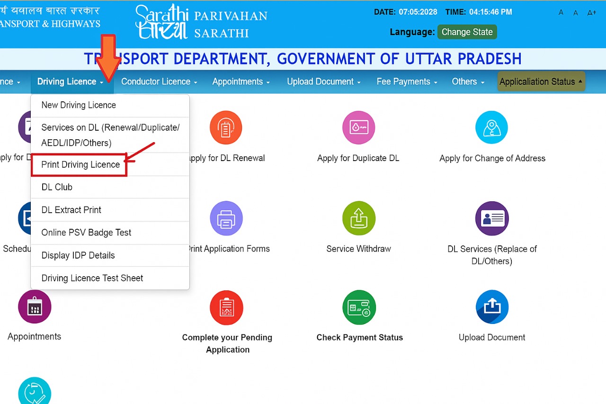The height and width of the screenshot is (404, 606).
Task: Open Complete your Pending Application
Action: (x=226, y=307)
